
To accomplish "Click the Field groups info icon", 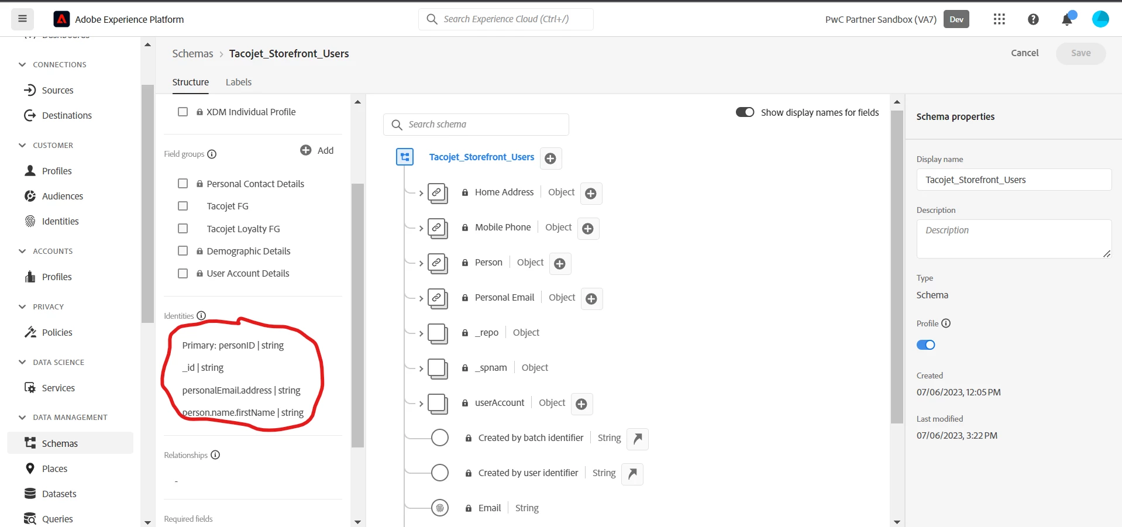I will coord(212,154).
